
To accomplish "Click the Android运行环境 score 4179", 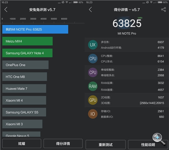I will pyautogui.click(x=161, y=48).
